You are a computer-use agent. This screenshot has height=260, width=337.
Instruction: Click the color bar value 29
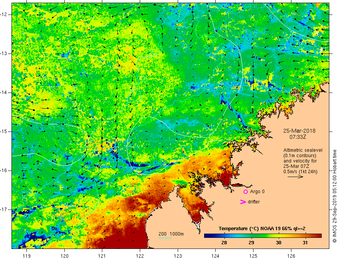pyautogui.click(x=251, y=243)
